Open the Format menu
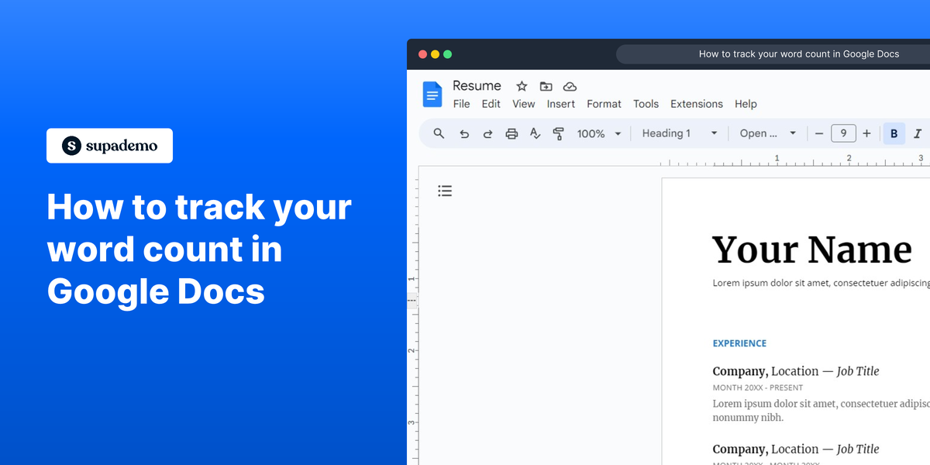930x465 pixels. tap(604, 104)
